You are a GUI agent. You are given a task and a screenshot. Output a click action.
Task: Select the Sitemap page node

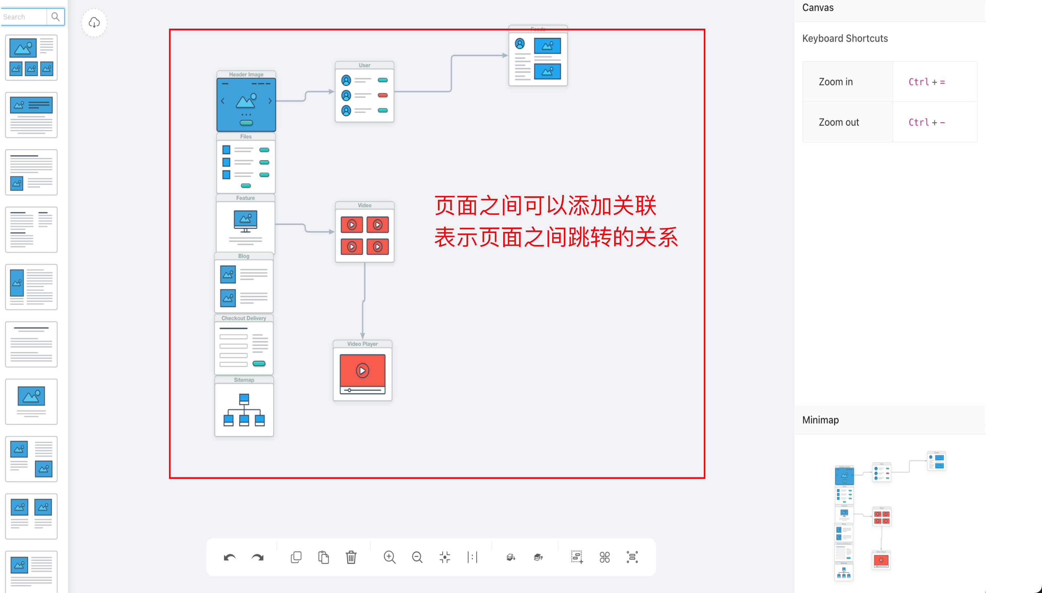tap(244, 406)
